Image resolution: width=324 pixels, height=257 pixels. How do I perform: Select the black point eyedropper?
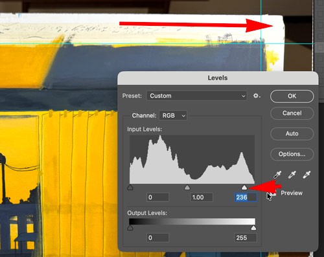tap(277, 175)
